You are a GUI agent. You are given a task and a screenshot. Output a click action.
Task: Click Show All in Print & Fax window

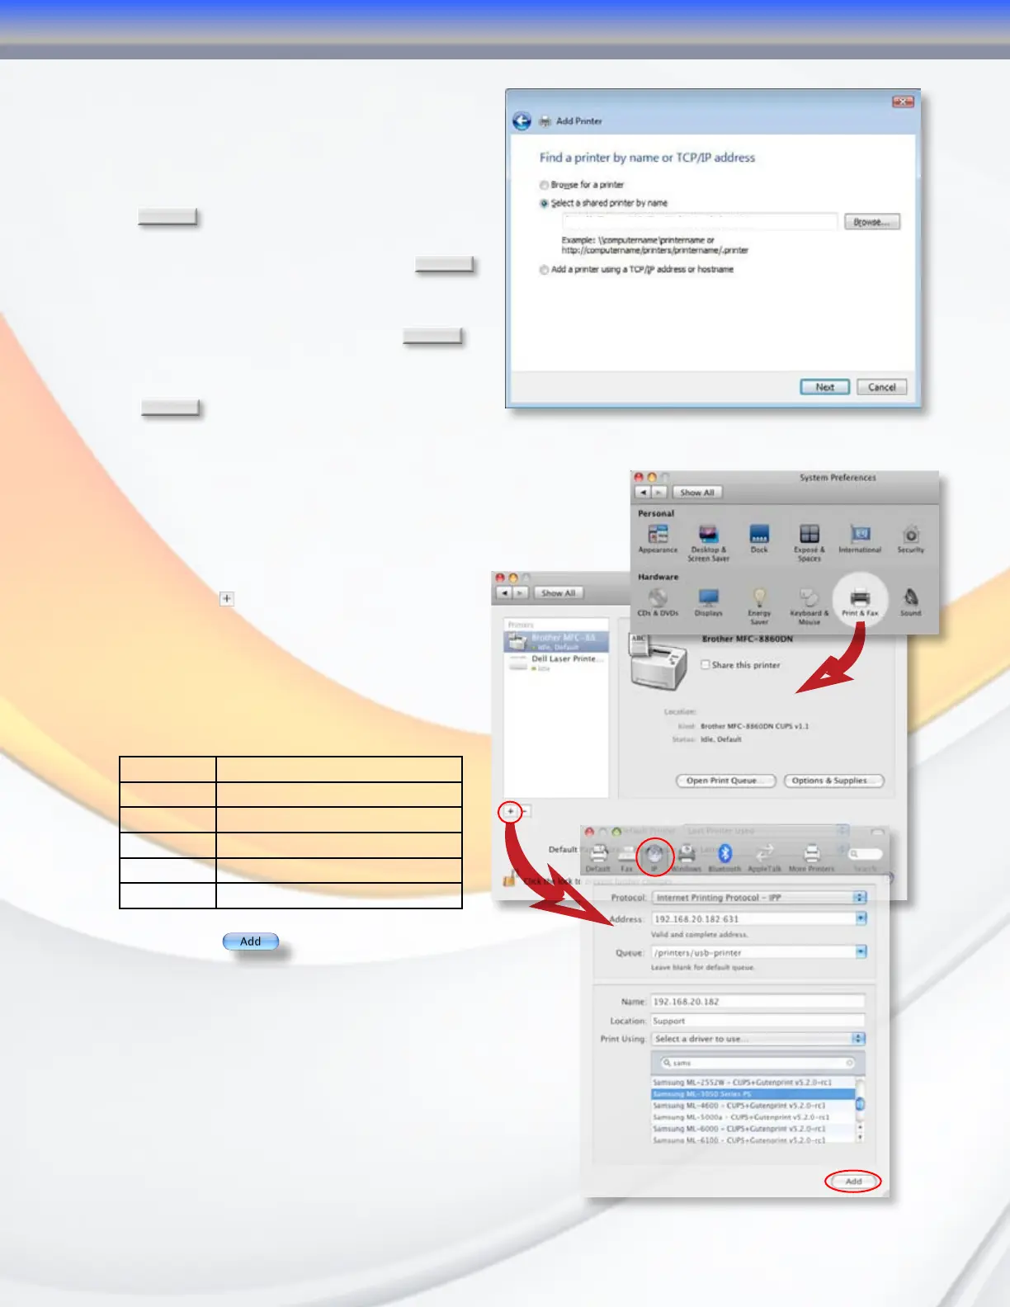pyautogui.click(x=559, y=593)
